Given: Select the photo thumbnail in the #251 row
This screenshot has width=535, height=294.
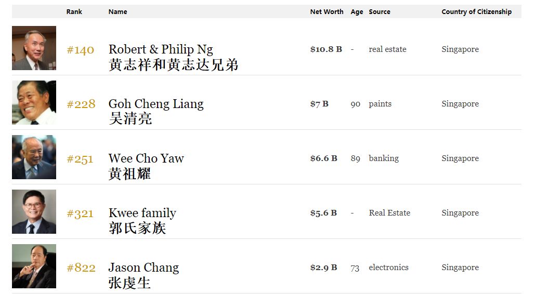Looking at the screenshot, I should pyautogui.click(x=34, y=157).
